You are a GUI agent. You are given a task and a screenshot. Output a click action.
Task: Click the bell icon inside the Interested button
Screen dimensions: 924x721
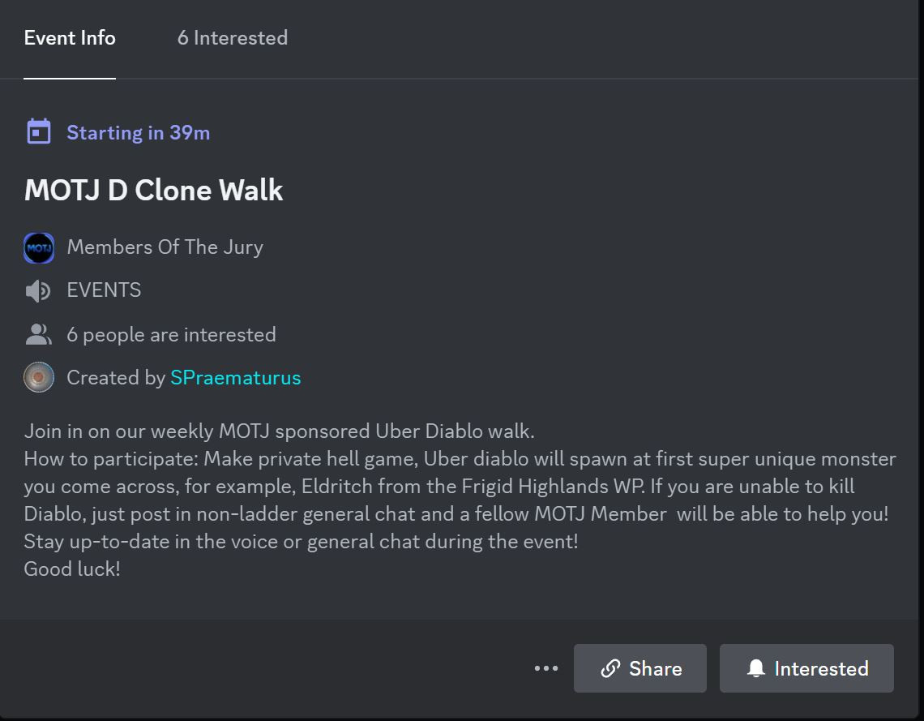(757, 668)
